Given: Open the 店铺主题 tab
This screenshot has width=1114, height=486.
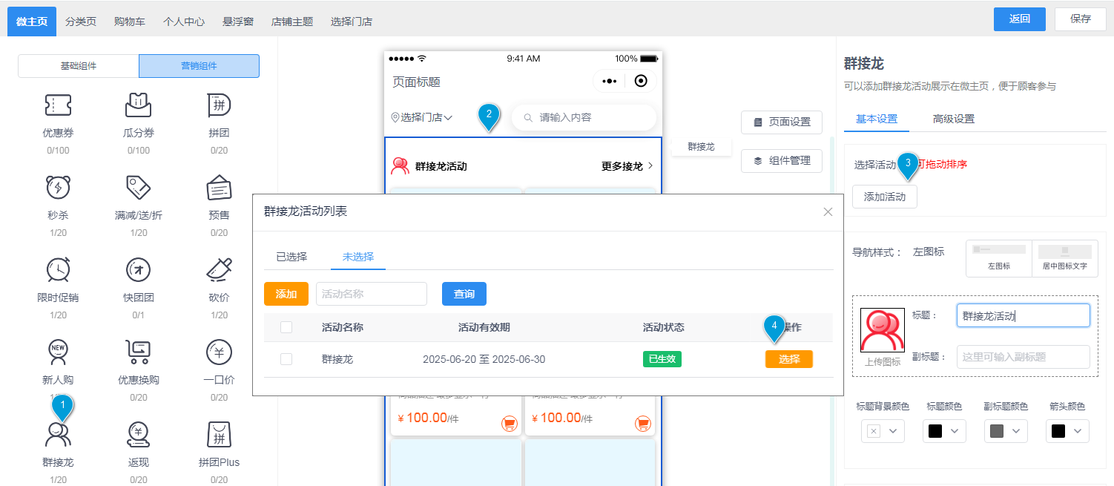Looking at the screenshot, I should [x=292, y=21].
